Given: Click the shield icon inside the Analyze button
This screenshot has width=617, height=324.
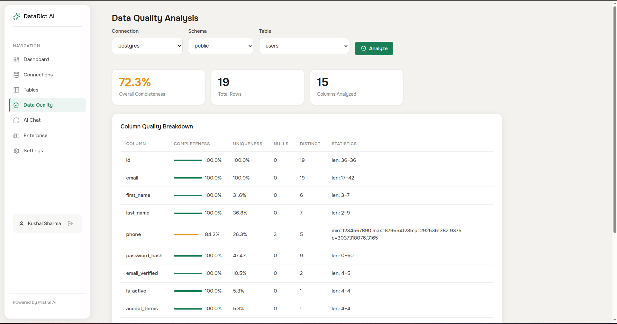Looking at the screenshot, I should point(363,48).
